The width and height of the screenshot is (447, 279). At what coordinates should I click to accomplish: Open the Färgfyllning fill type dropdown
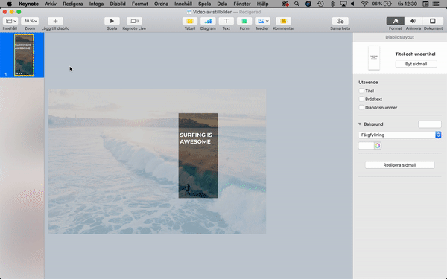point(399,135)
